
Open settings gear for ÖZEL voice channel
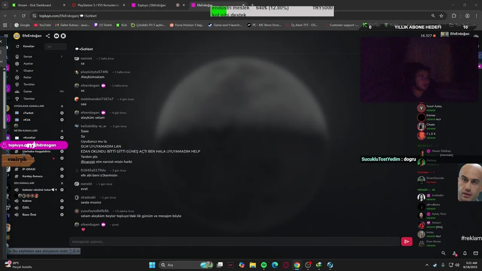pyautogui.click(x=62, y=207)
